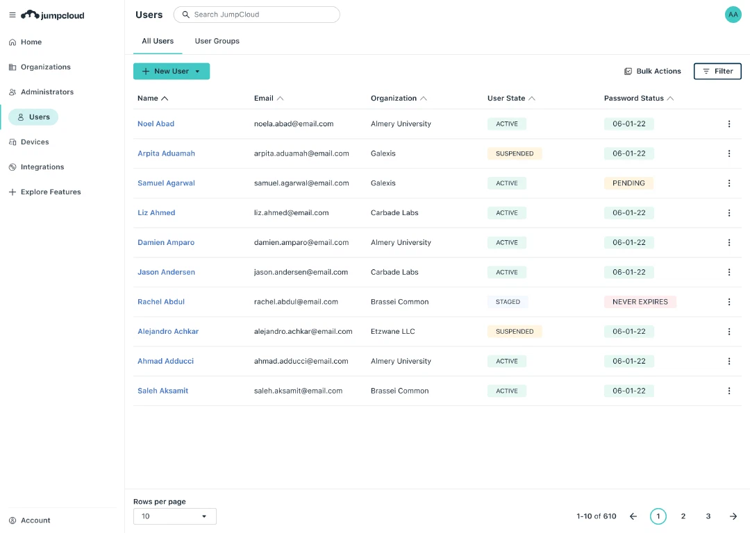This screenshot has width=750, height=533.
Task: Sort table by Email column
Action: [x=269, y=98]
